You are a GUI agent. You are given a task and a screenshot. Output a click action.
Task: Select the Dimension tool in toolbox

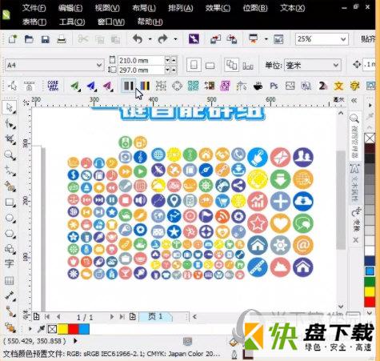click(10, 295)
